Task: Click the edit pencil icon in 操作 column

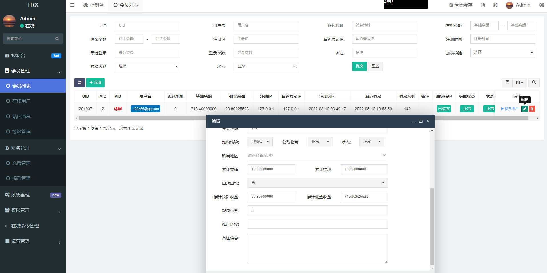Action: (x=524, y=109)
